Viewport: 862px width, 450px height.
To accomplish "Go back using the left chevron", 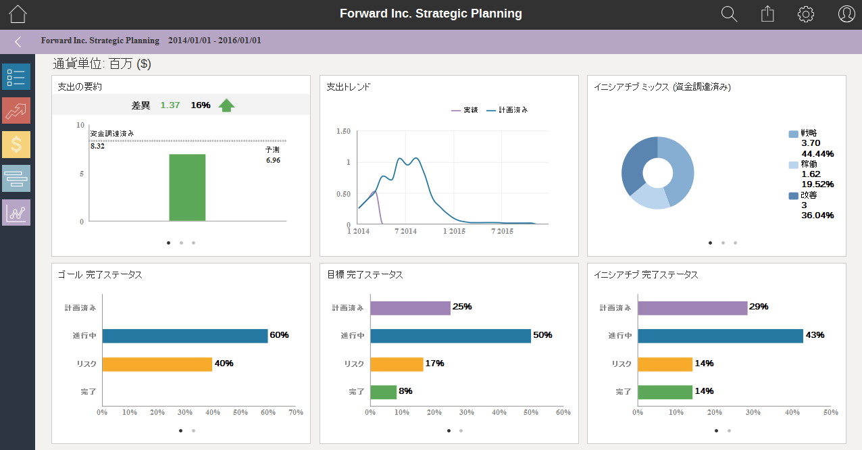I will [18, 42].
